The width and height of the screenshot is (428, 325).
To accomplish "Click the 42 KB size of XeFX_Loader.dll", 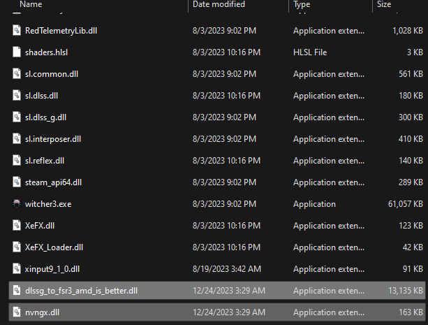I will [413, 247].
